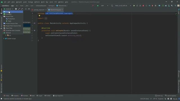Viewport: 180px width, 101px height.
Task: Select Scratches and Consoles view option
Action: pos(13,31)
